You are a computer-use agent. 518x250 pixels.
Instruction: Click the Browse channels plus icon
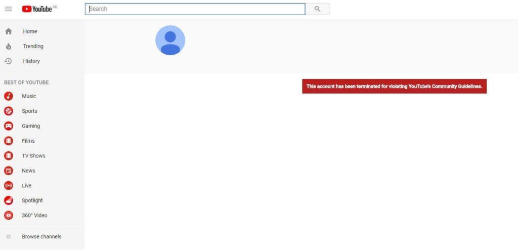(x=9, y=237)
